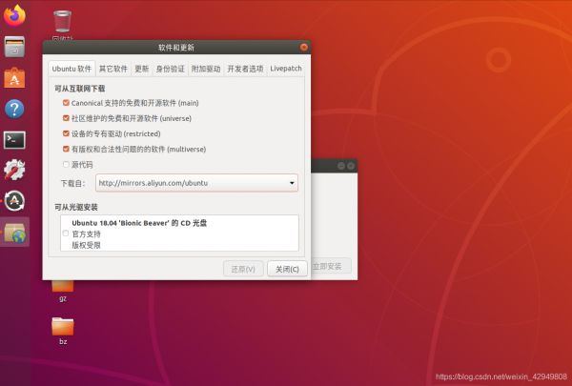Click rightmost title-bar button of background window

pyautogui.click(x=351, y=166)
